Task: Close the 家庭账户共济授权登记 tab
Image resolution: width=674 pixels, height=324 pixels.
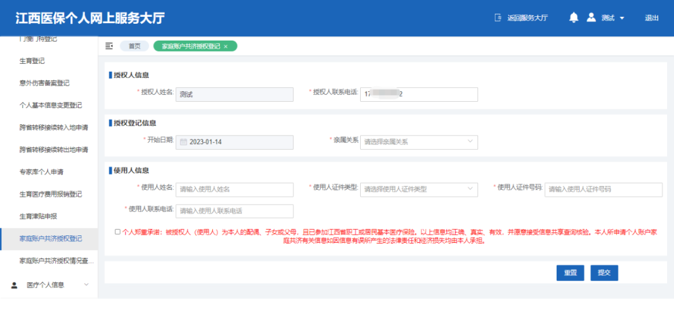Action: click(x=226, y=47)
